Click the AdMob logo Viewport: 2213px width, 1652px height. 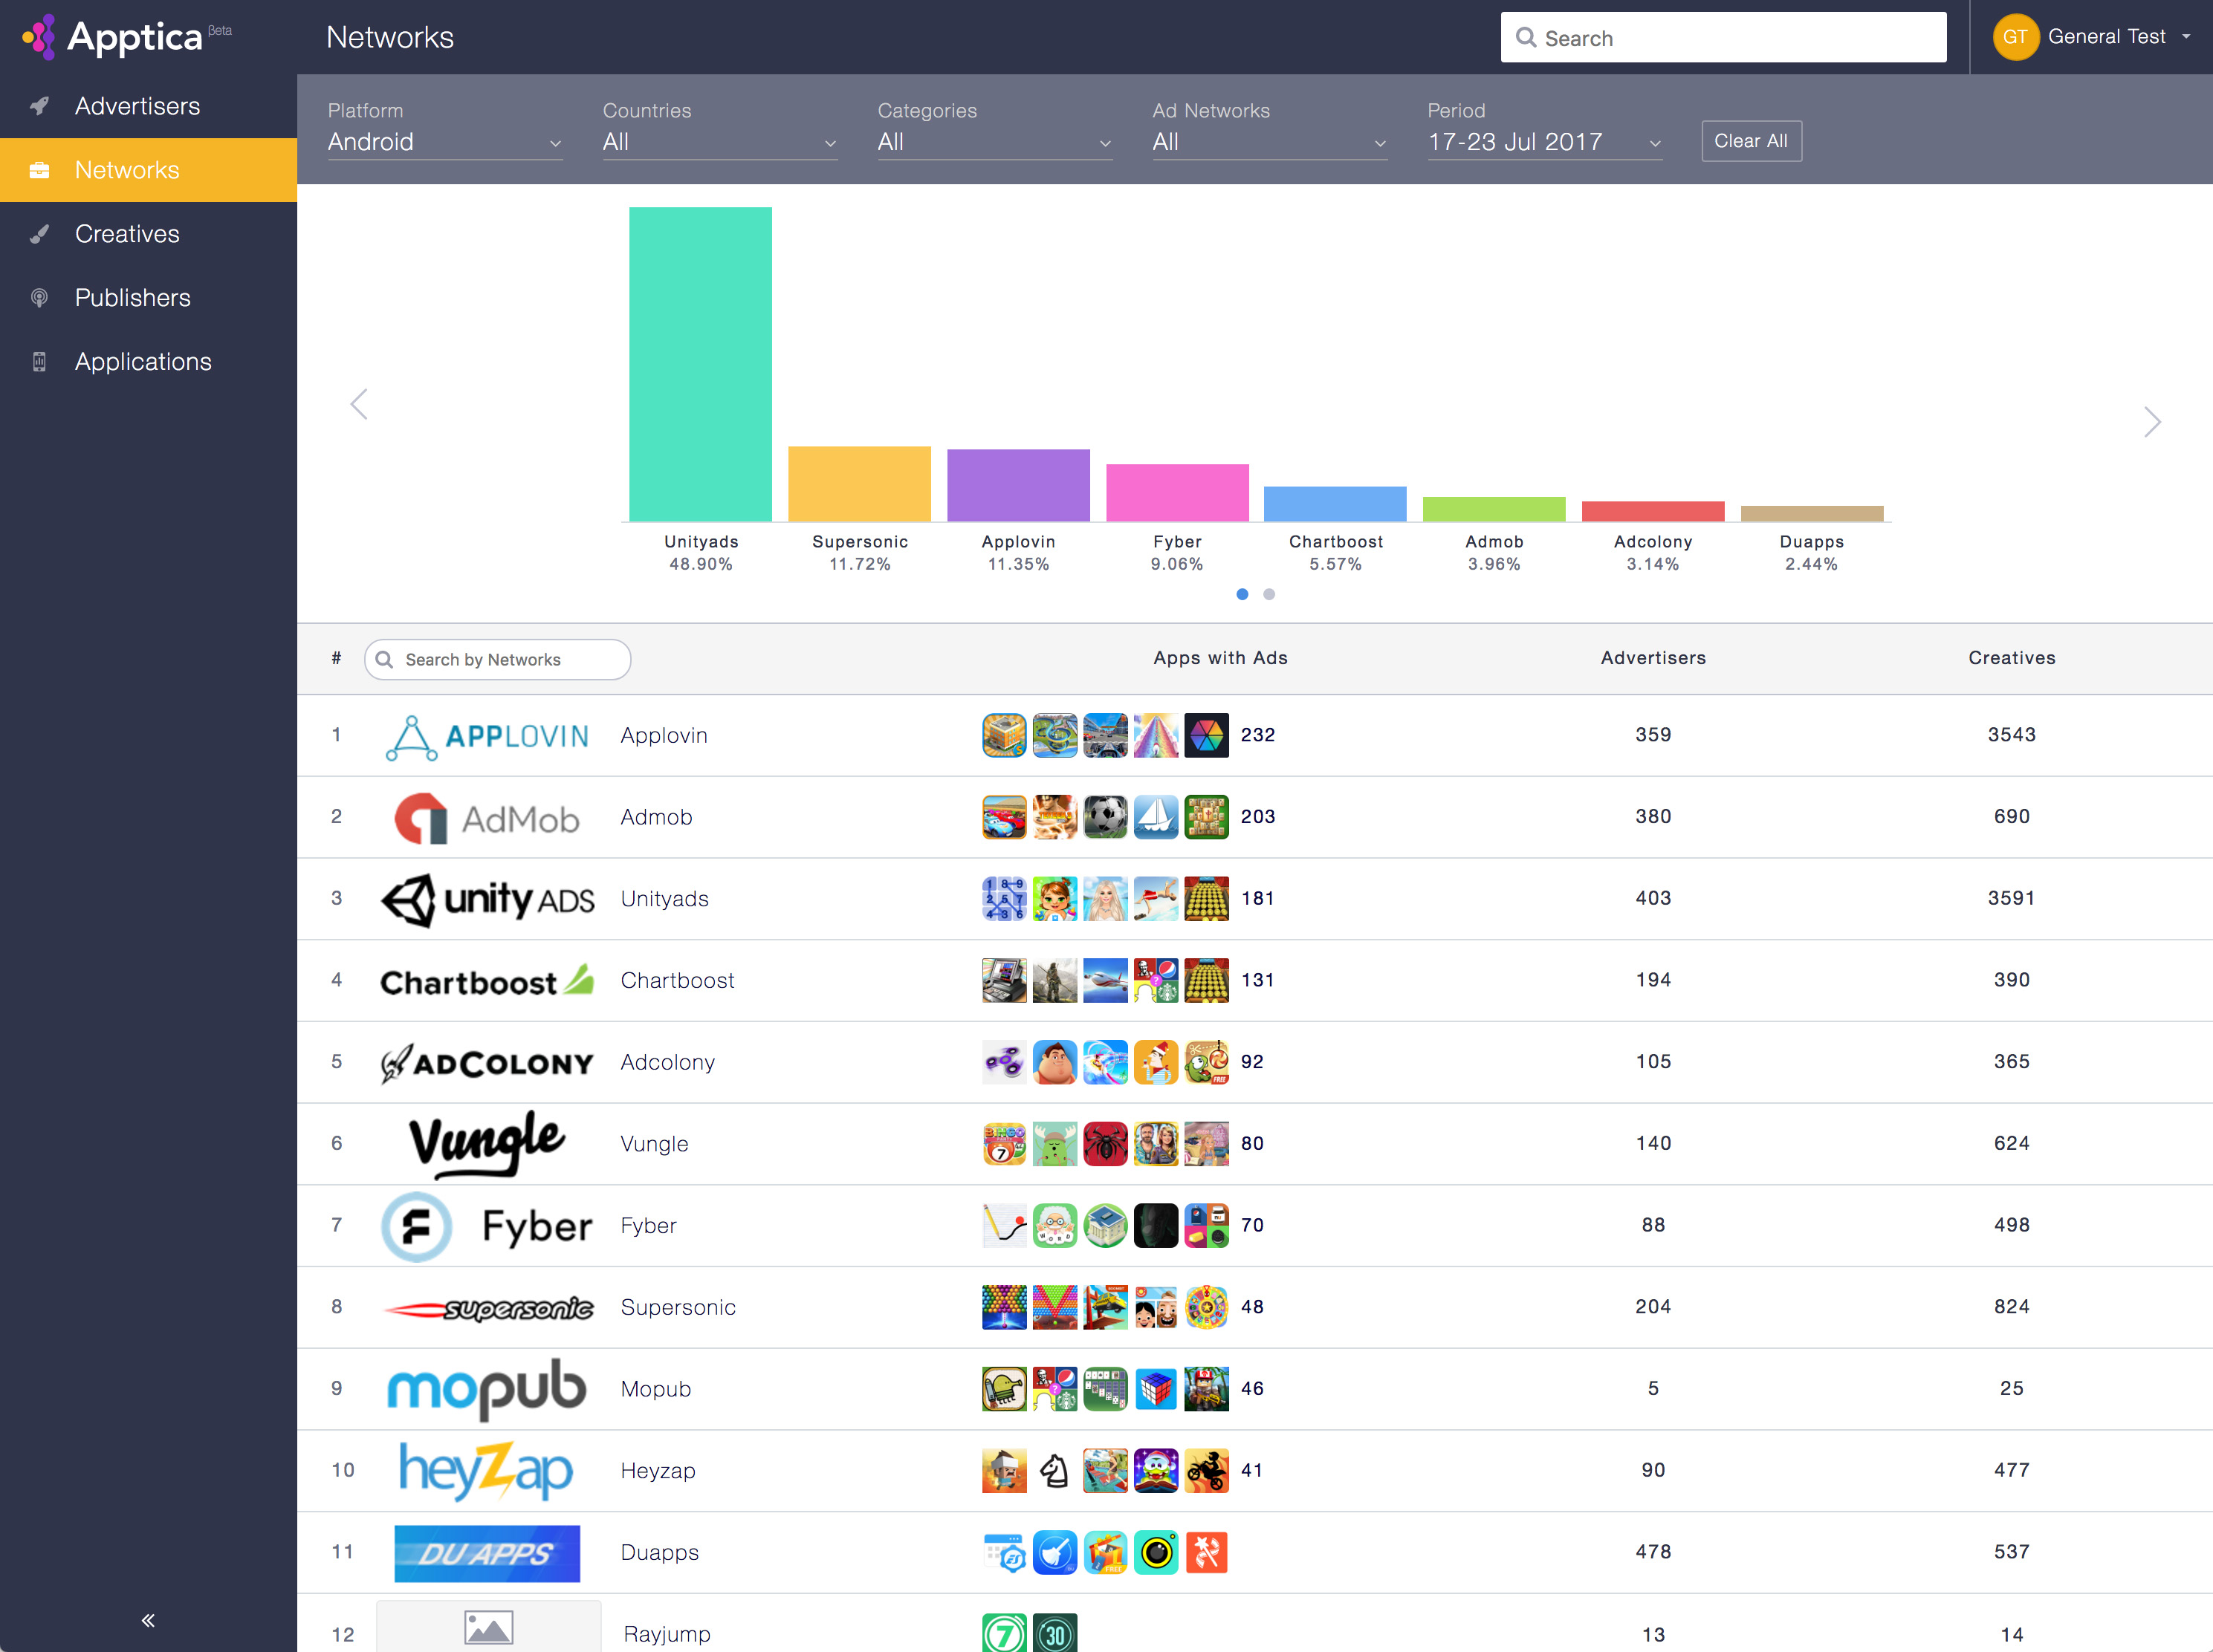coord(487,819)
